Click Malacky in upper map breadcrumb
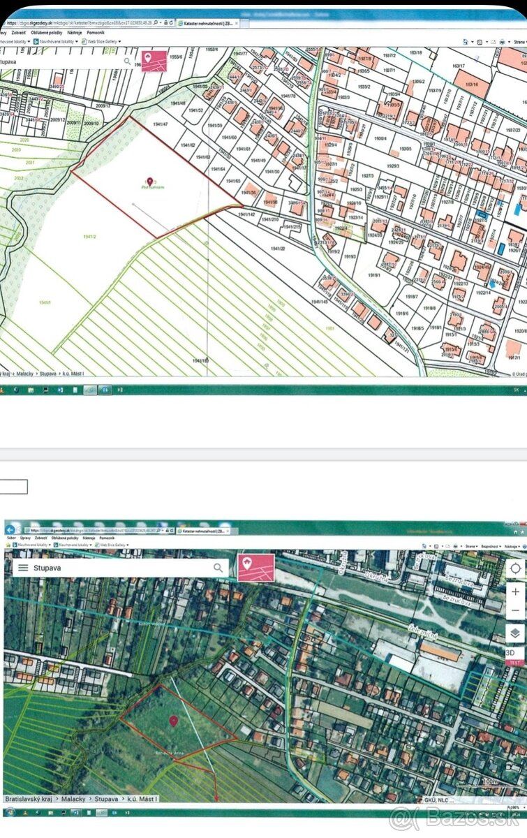527x838 pixels. pos(24,374)
